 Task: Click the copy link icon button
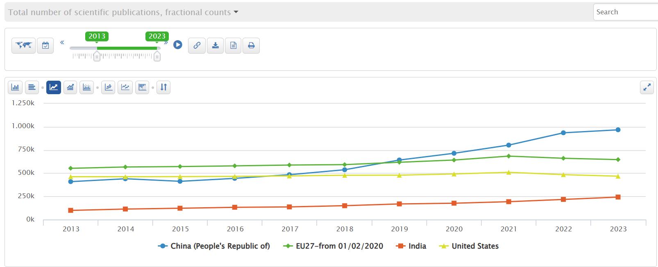(x=197, y=45)
